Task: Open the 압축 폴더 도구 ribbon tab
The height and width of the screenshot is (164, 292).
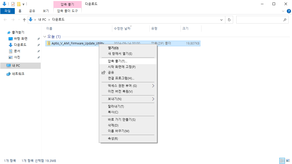Action: coord(67,11)
